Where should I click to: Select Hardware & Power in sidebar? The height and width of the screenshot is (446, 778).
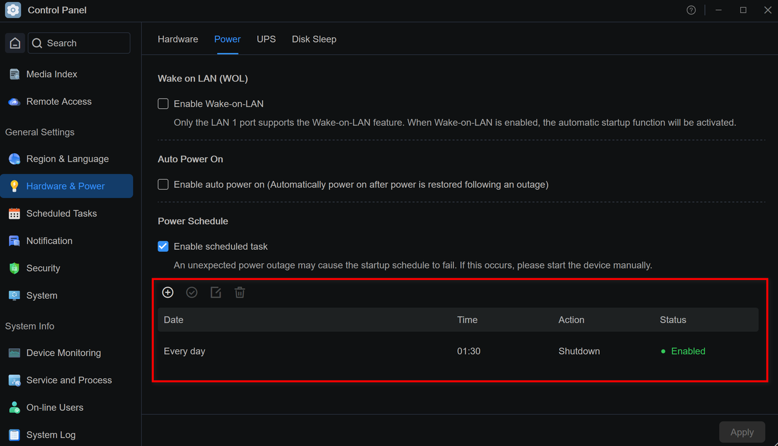67,187
